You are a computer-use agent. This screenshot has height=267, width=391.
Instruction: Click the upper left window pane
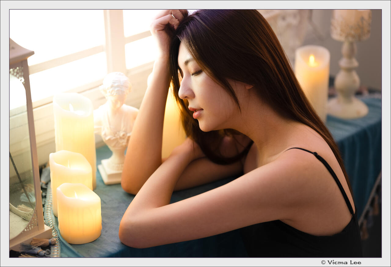[58, 34]
